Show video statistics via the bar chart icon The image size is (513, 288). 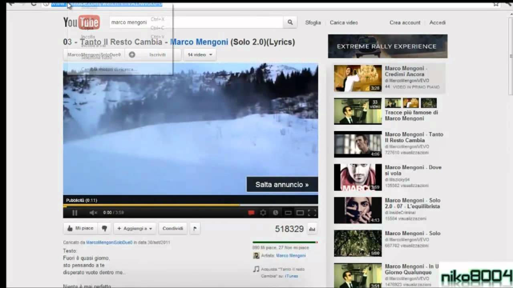pos(312,229)
